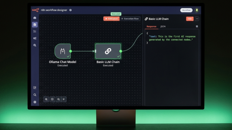Image resolution: width=232 pixels, height=130 pixels.
Task: Click the "Basic LLM Chain" canvas node label
Action: coord(108,62)
